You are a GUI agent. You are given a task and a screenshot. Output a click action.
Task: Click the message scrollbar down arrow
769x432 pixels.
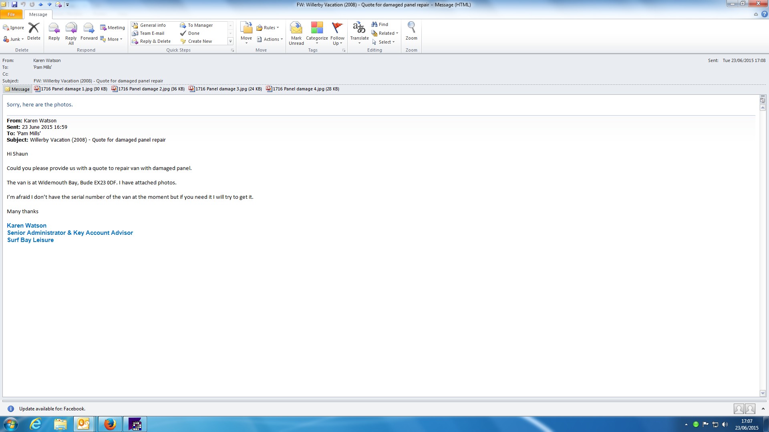(763, 393)
